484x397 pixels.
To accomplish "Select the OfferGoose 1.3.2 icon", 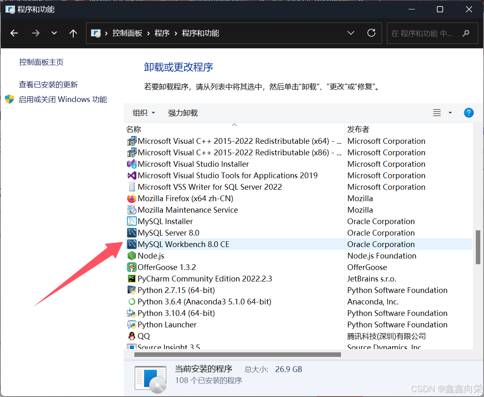I will (x=132, y=267).
